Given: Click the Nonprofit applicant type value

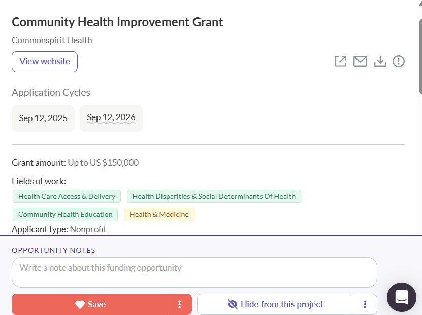Looking at the screenshot, I should (88, 229).
